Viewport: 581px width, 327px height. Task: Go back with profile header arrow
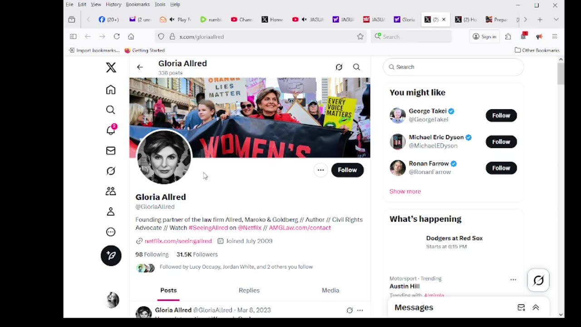[x=140, y=67]
